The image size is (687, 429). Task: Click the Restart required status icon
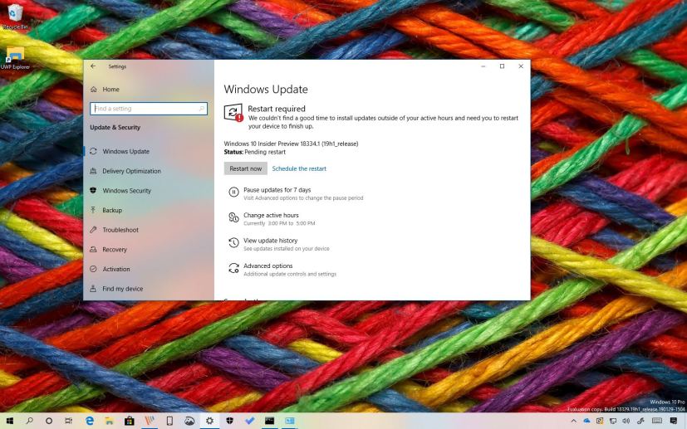click(x=233, y=113)
